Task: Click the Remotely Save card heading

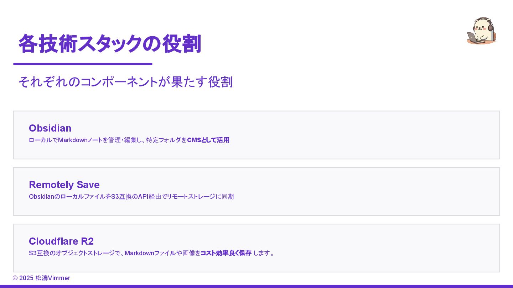Action: click(64, 185)
